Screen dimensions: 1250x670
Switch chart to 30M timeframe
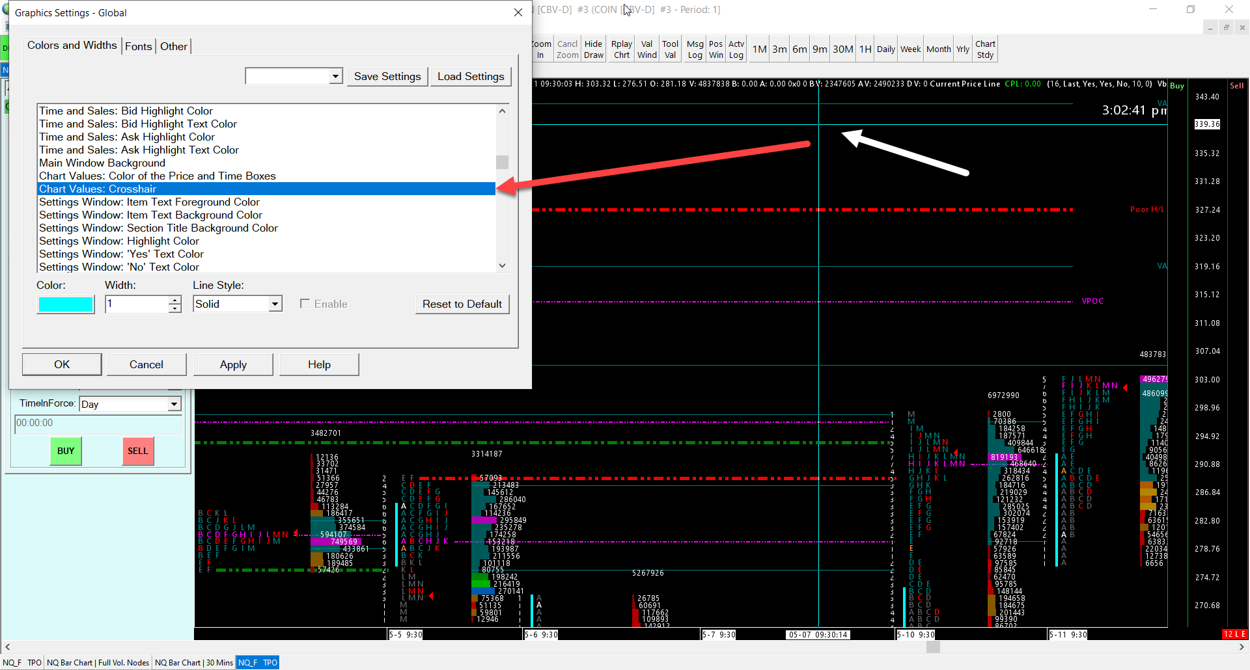842,49
